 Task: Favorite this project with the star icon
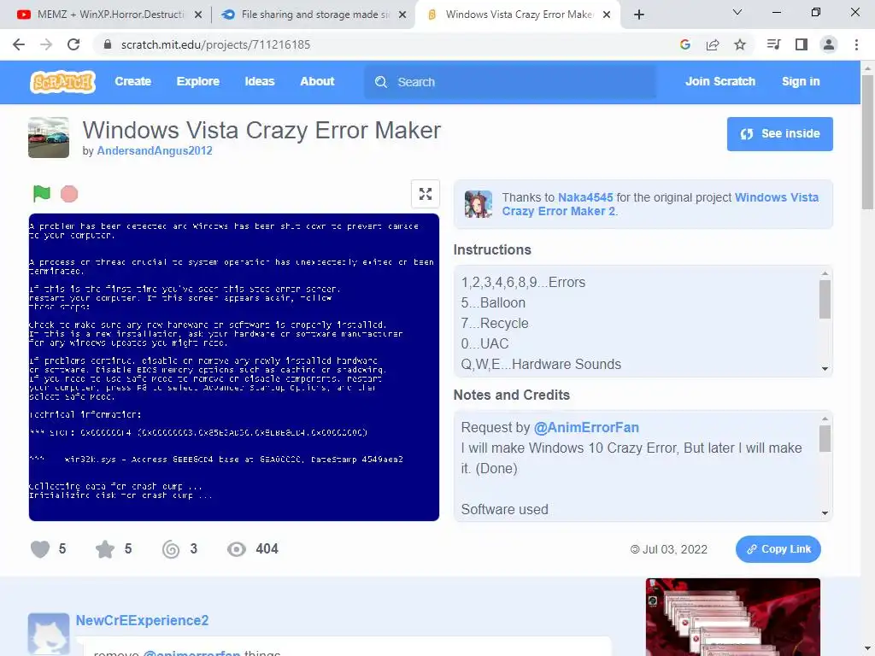coord(105,549)
